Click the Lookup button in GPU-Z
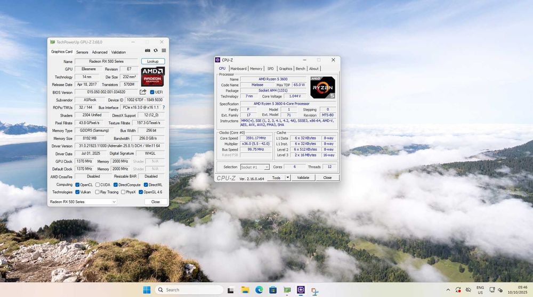 pos(153,61)
